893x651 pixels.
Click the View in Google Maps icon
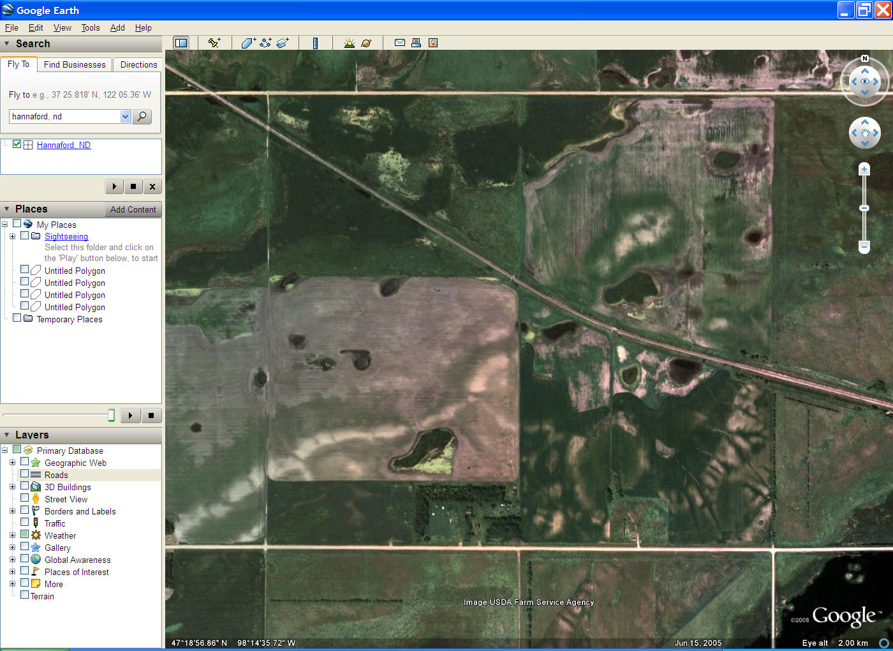tap(433, 43)
